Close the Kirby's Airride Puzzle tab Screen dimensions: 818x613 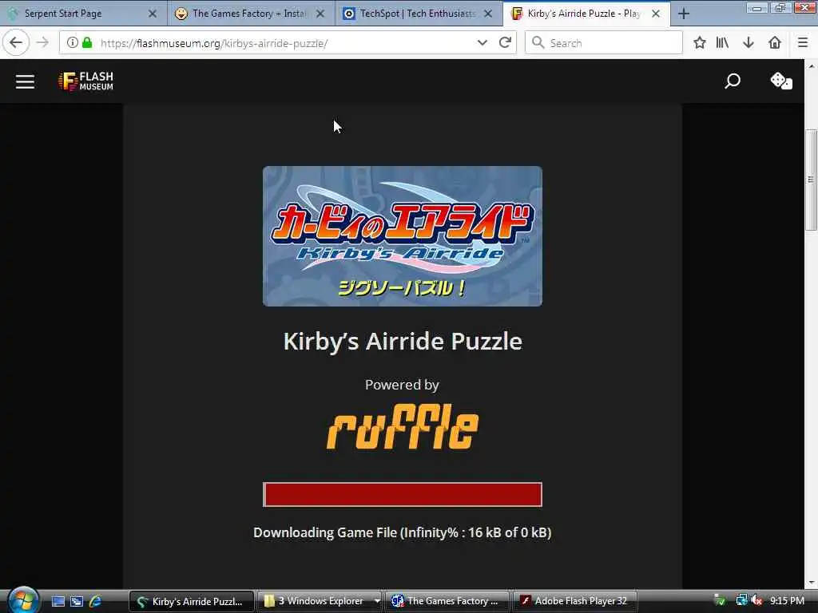click(x=656, y=14)
